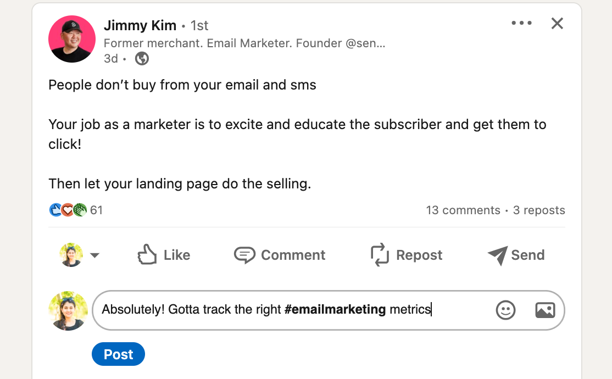This screenshot has height=379, width=612.
Task: Click Jimmy Kim's profile picture
Action: tap(72, 39)
